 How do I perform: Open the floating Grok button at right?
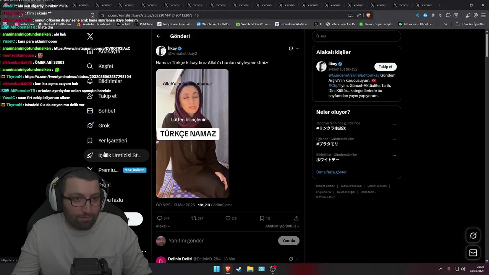(473, 236)
